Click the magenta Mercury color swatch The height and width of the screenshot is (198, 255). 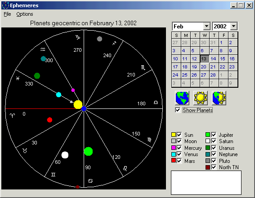pyautogui.click(x=174, y=148)
